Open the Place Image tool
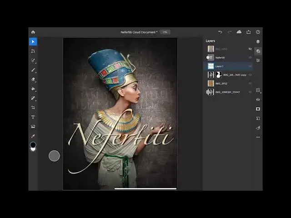The width and height of the screenshot is (291, 218). coord(33,127)
